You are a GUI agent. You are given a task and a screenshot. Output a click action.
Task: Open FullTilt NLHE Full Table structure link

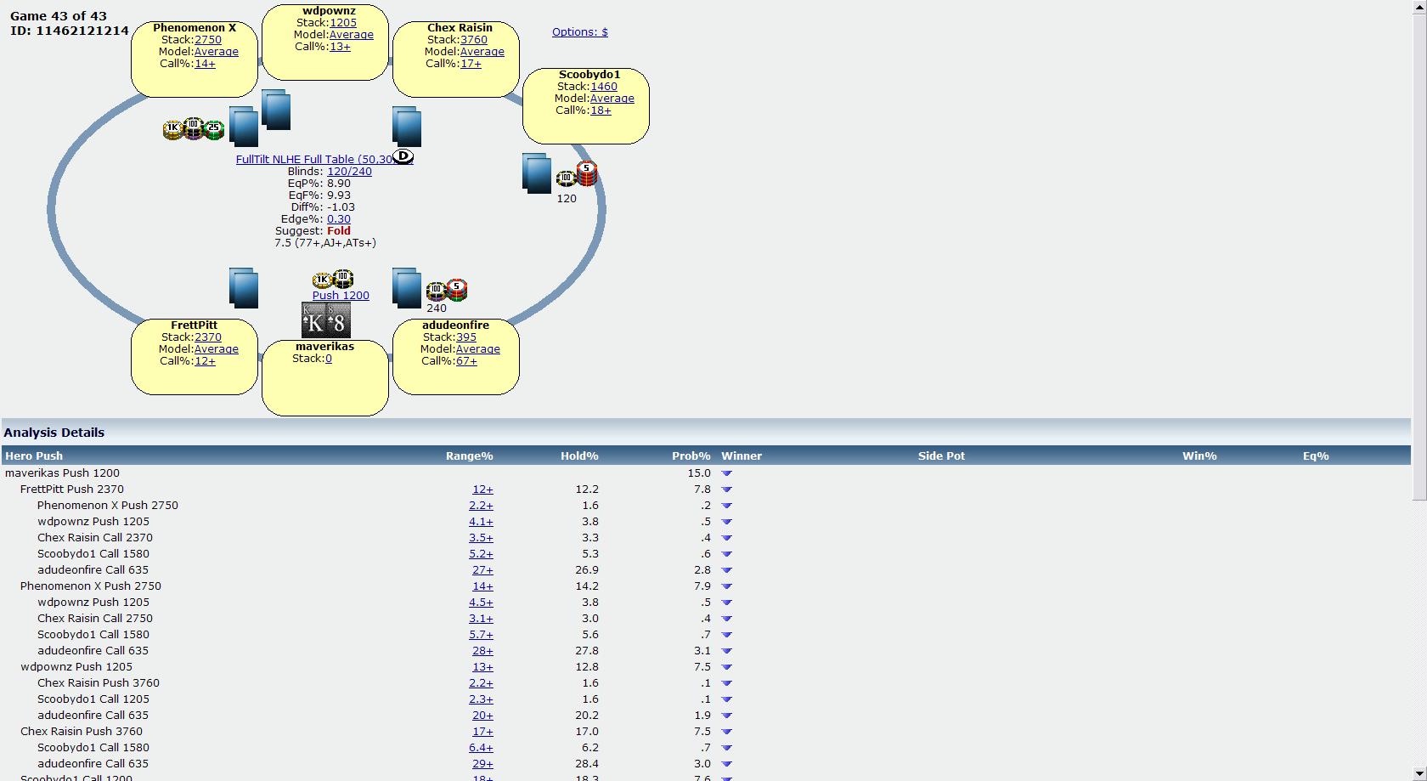314,160
